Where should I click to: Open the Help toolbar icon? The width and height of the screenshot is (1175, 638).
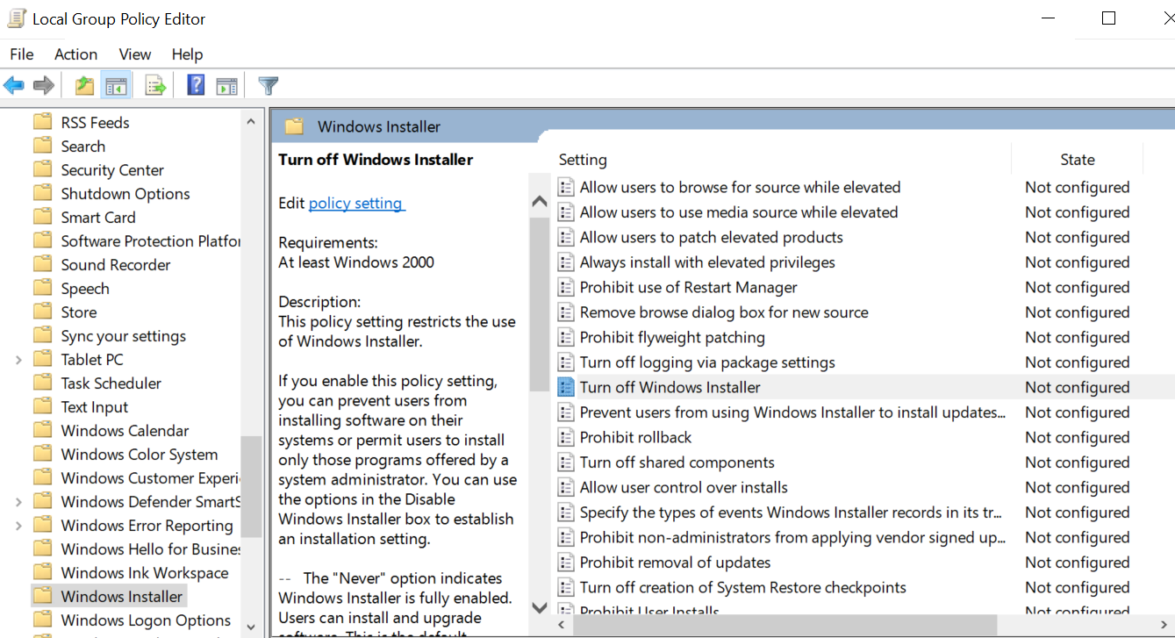point(196,85)
